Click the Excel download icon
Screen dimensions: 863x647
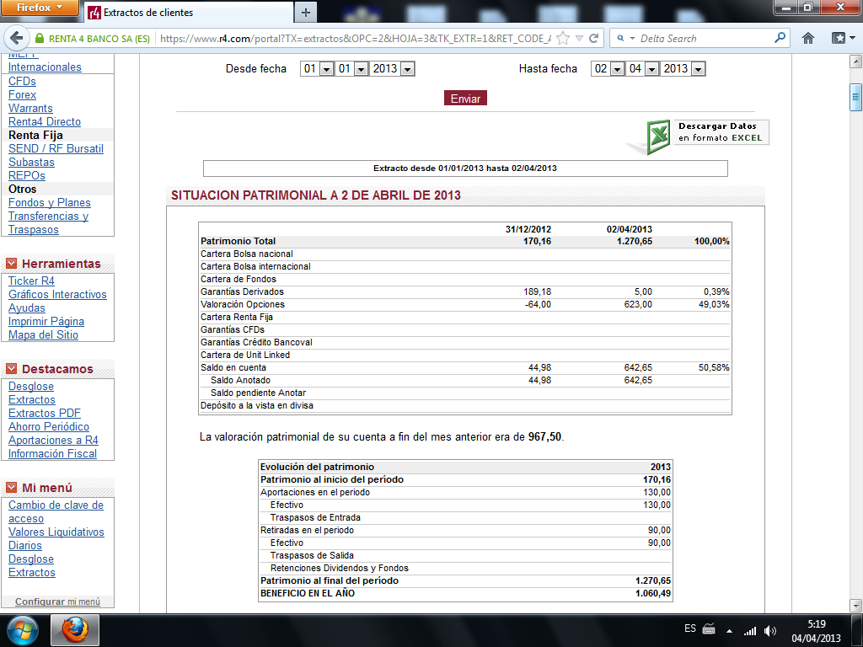(x=657, y=136)
